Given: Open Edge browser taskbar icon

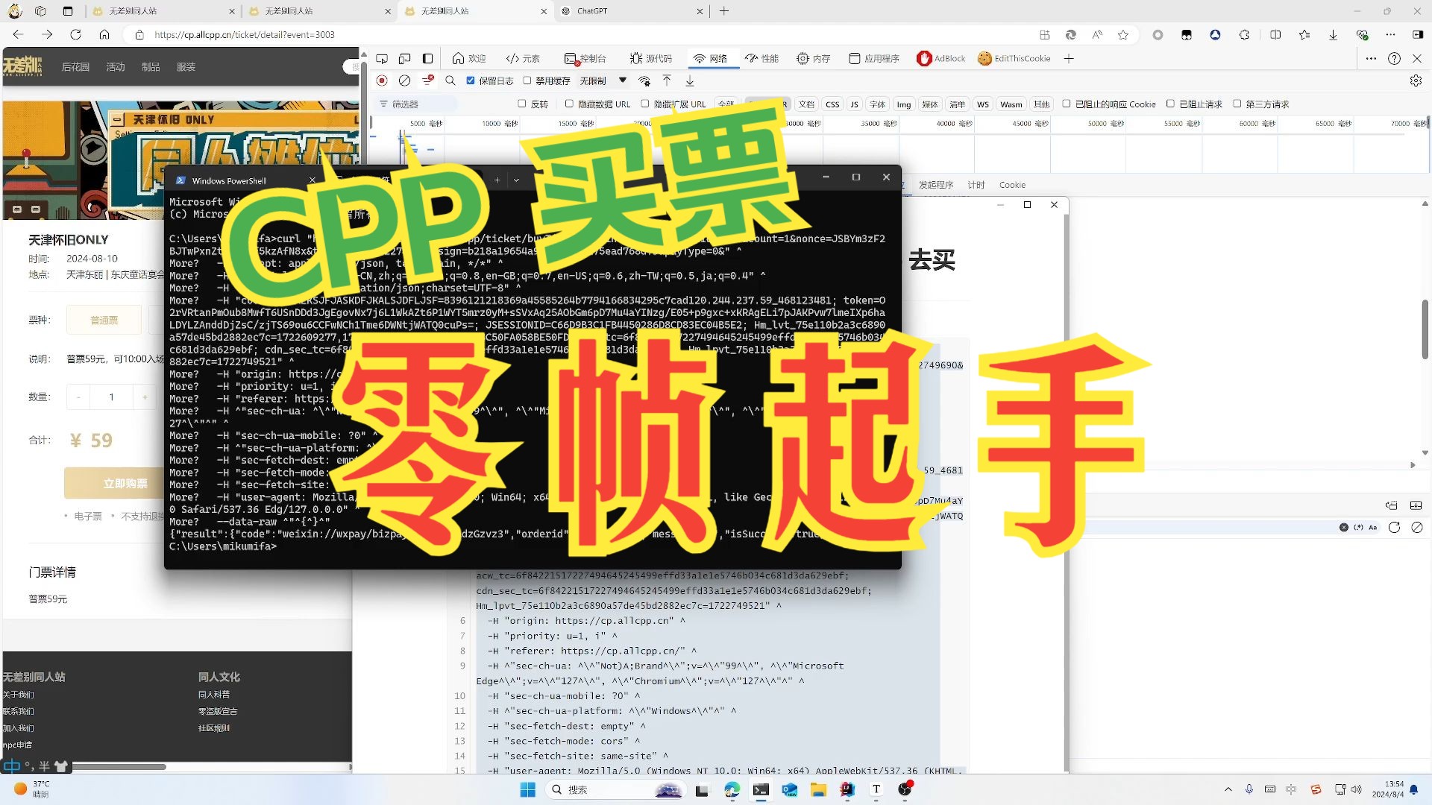Looking at the screenshot, I should coord(732,789).
